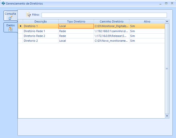This screenshot has height=138, width=176.
Task: Click the current row arrow indicator for Diretório 1
Action: coord(21,26)
